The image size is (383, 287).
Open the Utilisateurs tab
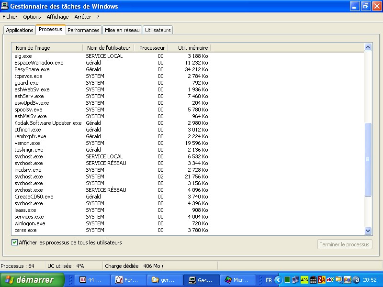point(158,30)
